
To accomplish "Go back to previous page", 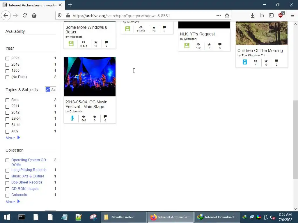I will 6,16.
